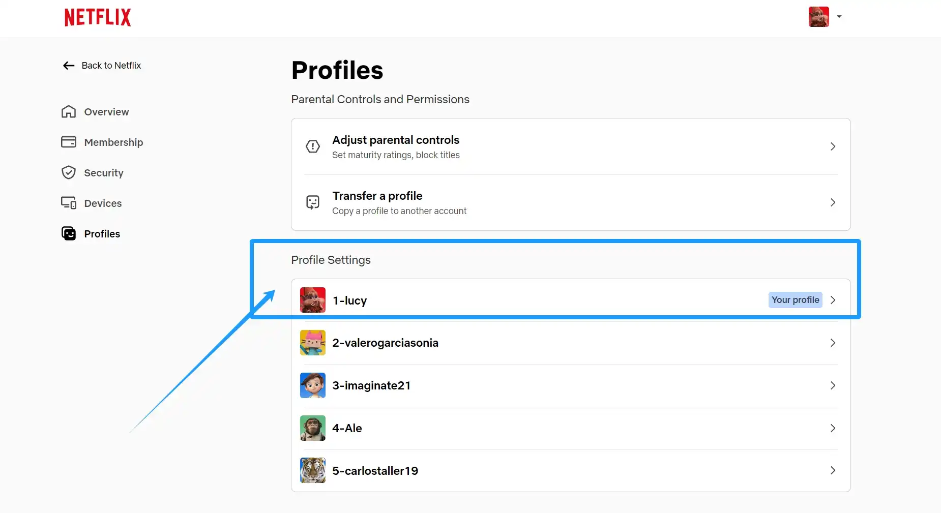Click the Overview home icon
The width and height of the screenshot is (941, 513).
pos(69,112)
